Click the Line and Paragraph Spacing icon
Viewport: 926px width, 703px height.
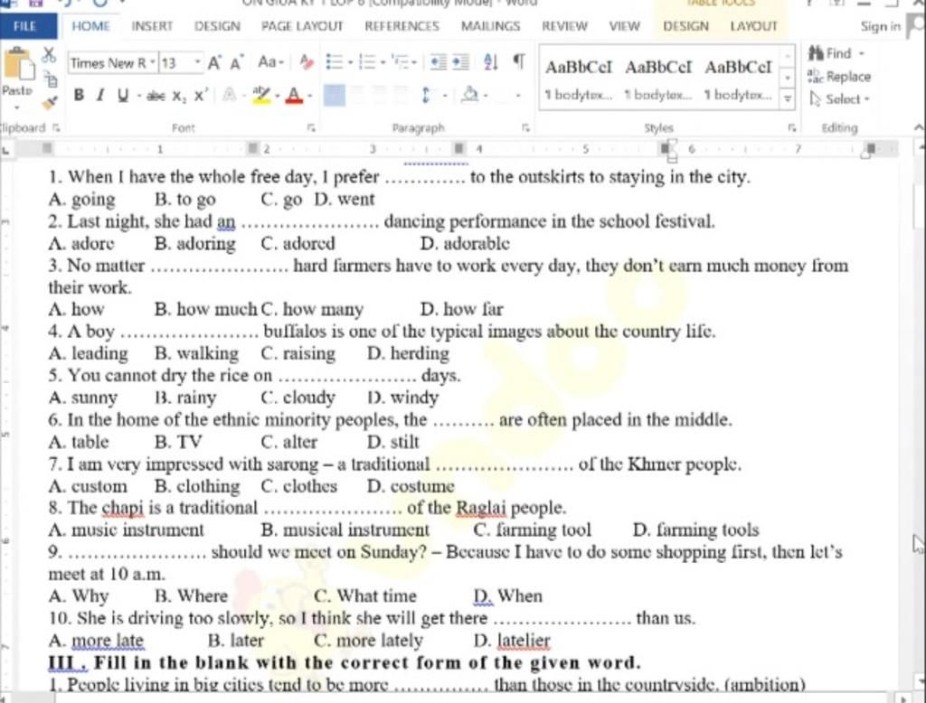coord(427,95)
